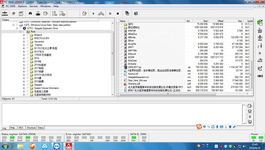Collapse the Root tree node
This screenshot has height=150, width=265.
pos(20,32)
